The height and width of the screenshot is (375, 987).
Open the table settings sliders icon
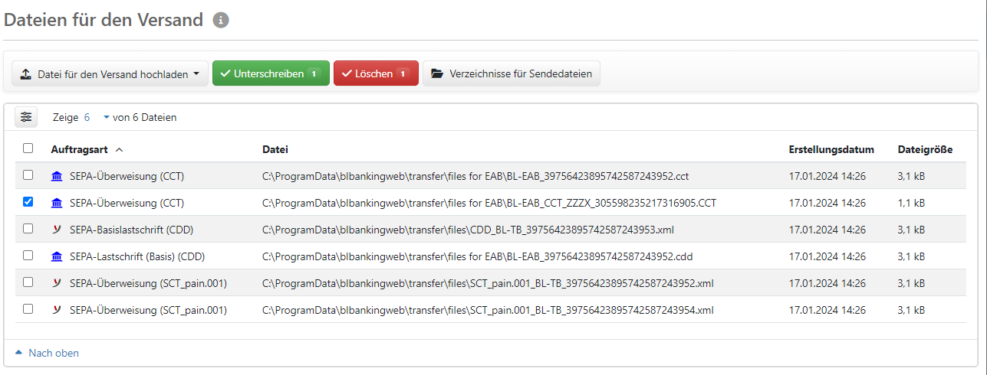[x=27, y=117]
